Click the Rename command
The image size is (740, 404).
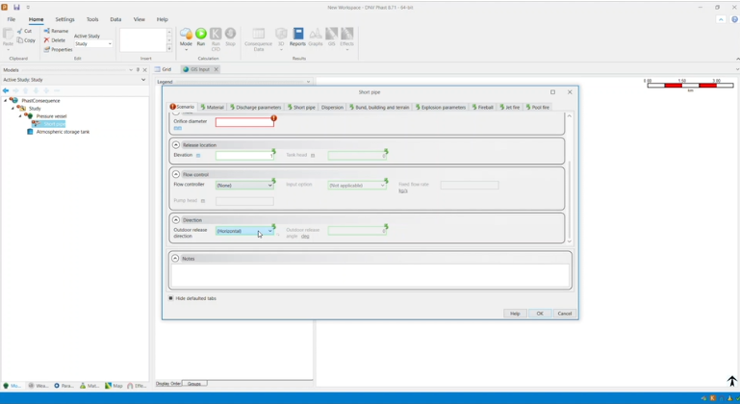pyautogui.click(x=56, y=31)
